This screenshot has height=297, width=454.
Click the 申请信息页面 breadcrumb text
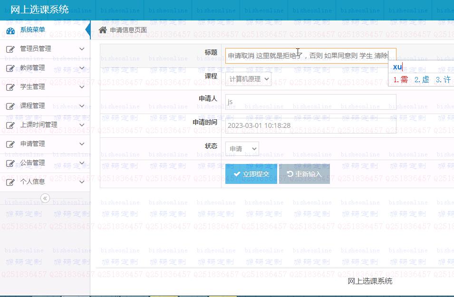point(128,30)
